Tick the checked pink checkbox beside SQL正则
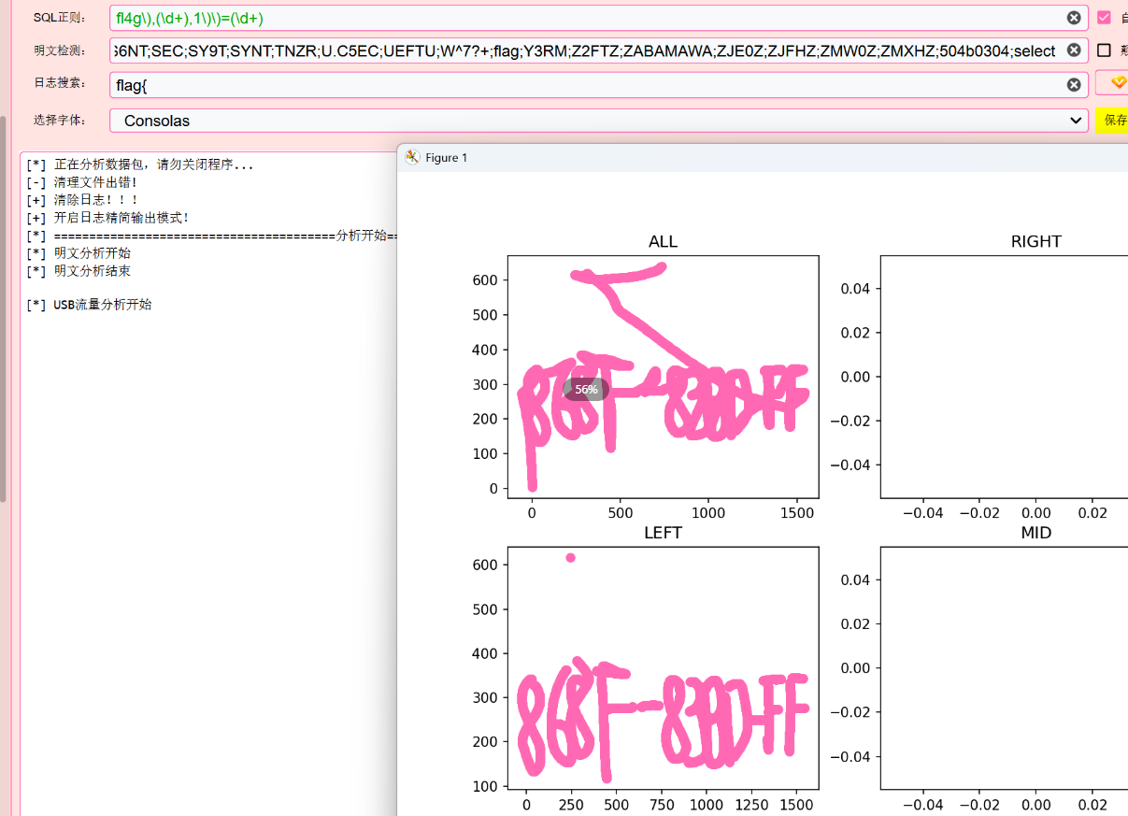 coord(1104,18)
